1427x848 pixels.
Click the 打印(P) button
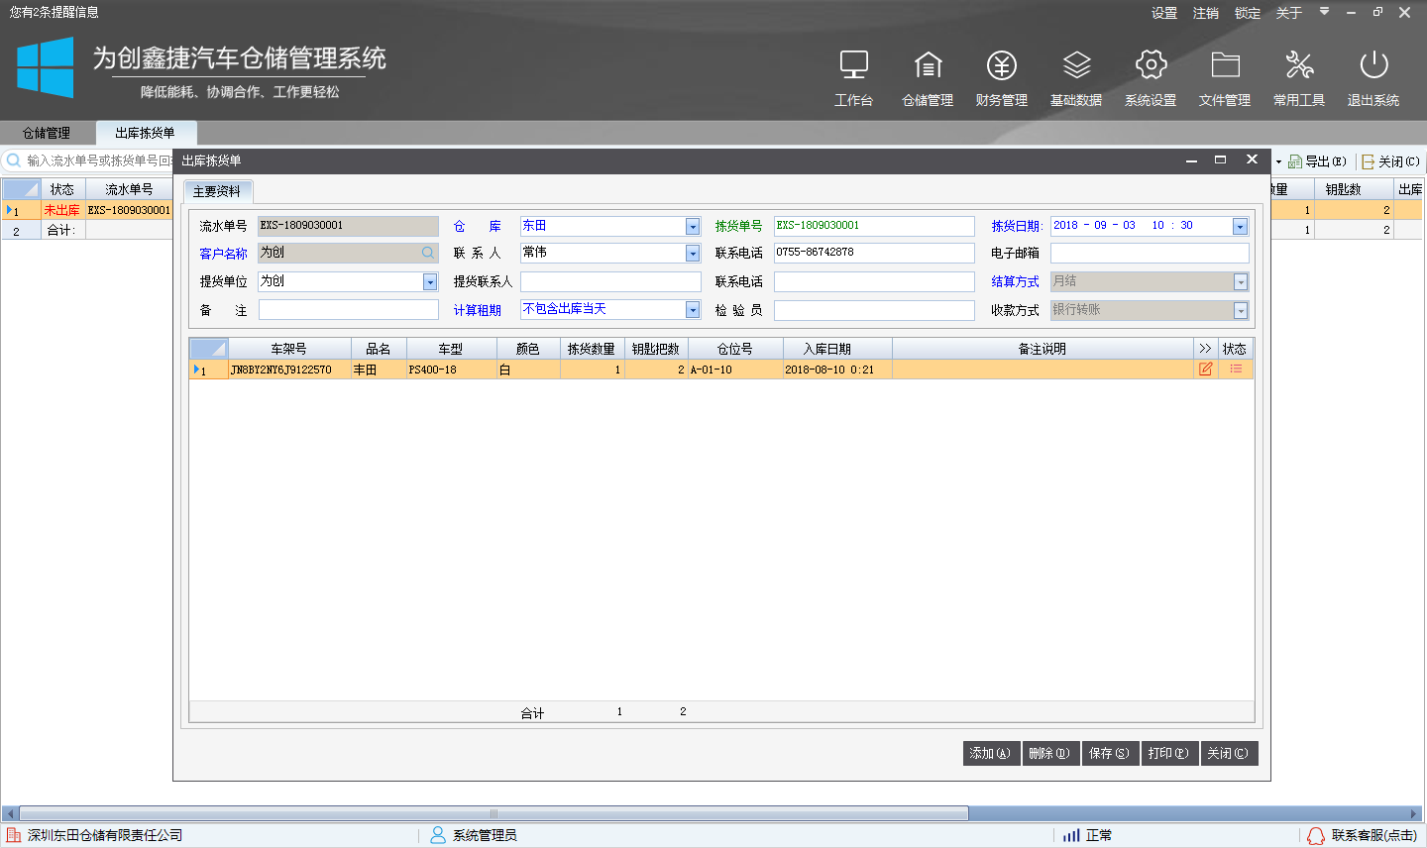1169,753
